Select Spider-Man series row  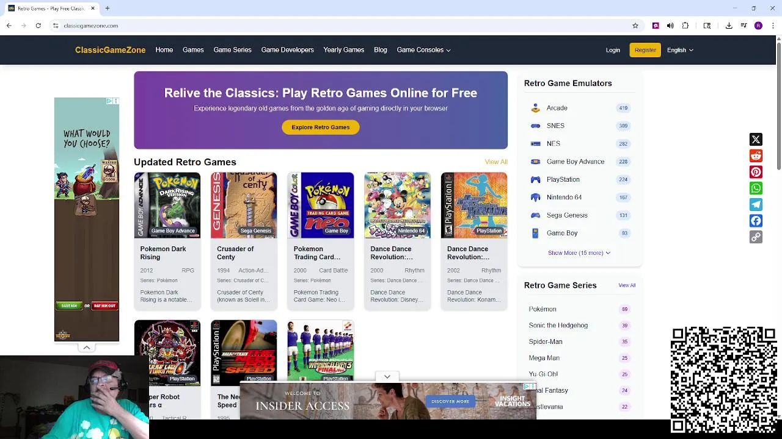[579, 341]
